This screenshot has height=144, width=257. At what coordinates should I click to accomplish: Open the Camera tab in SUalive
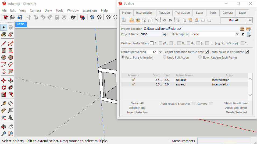click(x=227, y=13)
